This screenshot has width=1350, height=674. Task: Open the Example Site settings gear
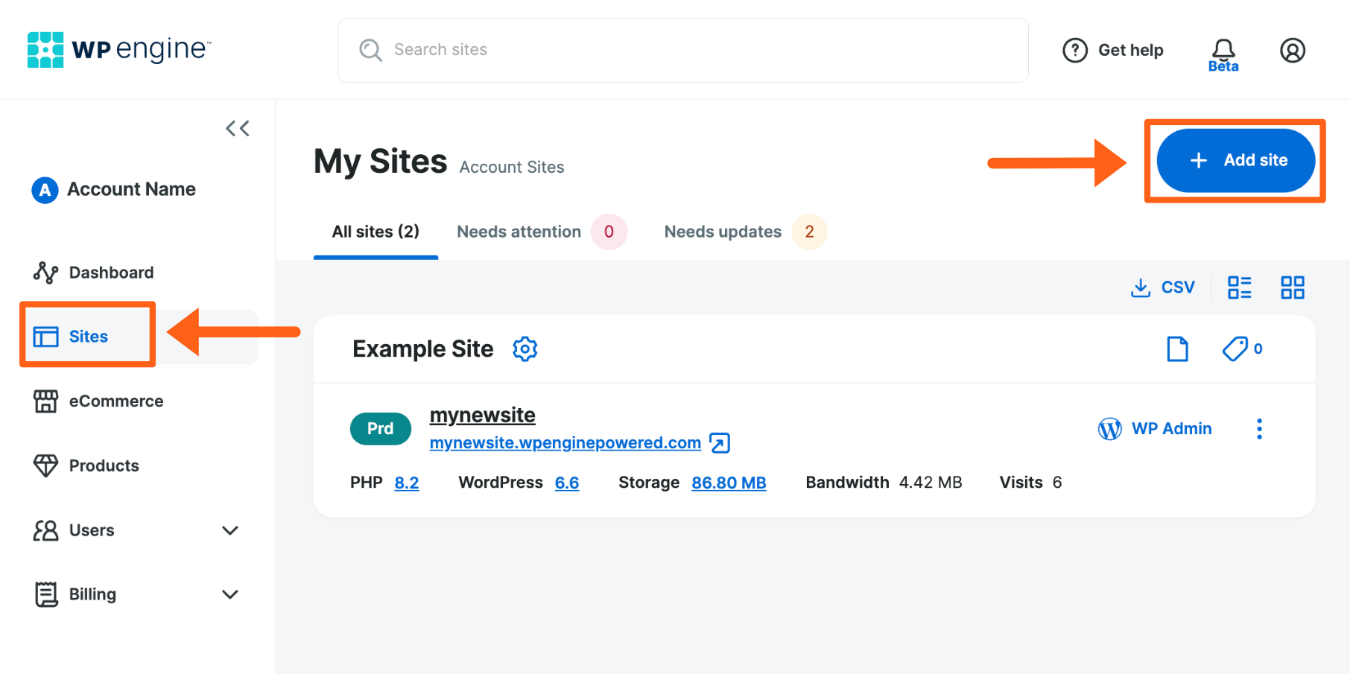pos(525,348)
